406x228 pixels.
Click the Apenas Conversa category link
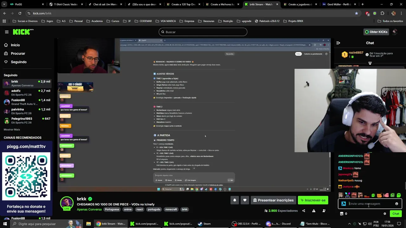[89, 209]
